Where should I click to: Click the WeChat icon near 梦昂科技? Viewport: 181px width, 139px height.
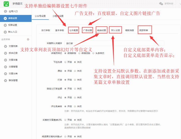coord(161,4)
